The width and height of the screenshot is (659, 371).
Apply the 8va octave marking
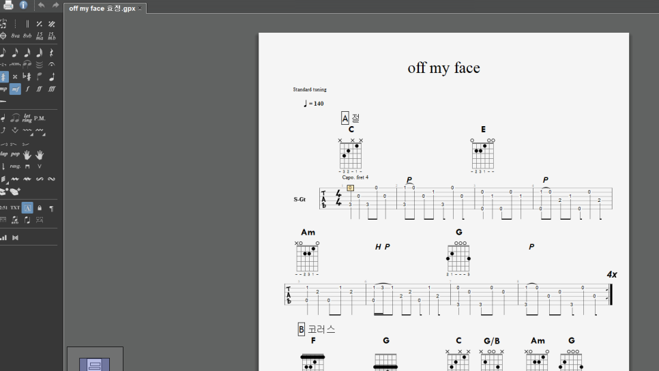(x=16, y=35)
